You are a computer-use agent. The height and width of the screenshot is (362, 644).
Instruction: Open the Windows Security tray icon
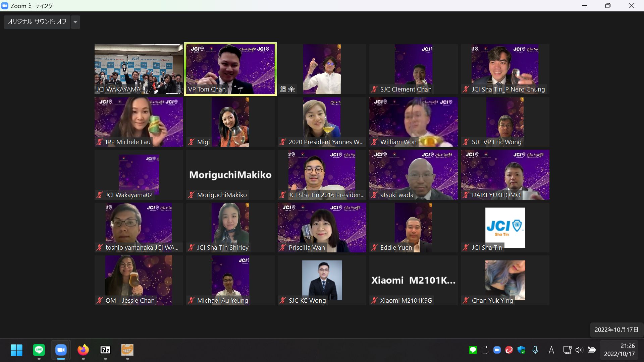[x=521, y=350]
